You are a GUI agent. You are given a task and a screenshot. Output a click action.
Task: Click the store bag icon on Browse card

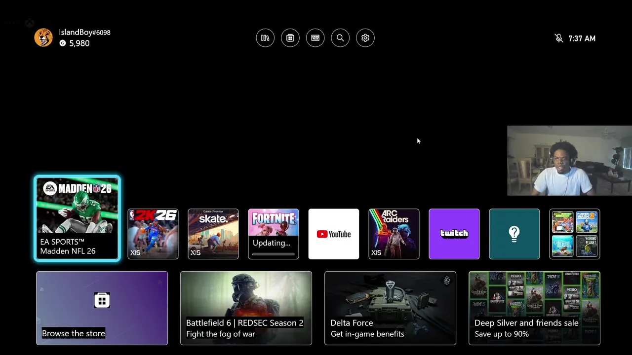(x=102, y=300)
